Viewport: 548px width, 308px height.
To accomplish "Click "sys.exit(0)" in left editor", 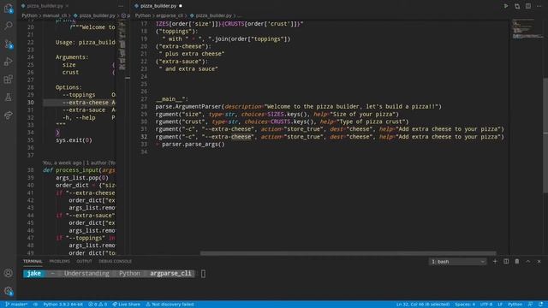I will click(x=74, y=140).
